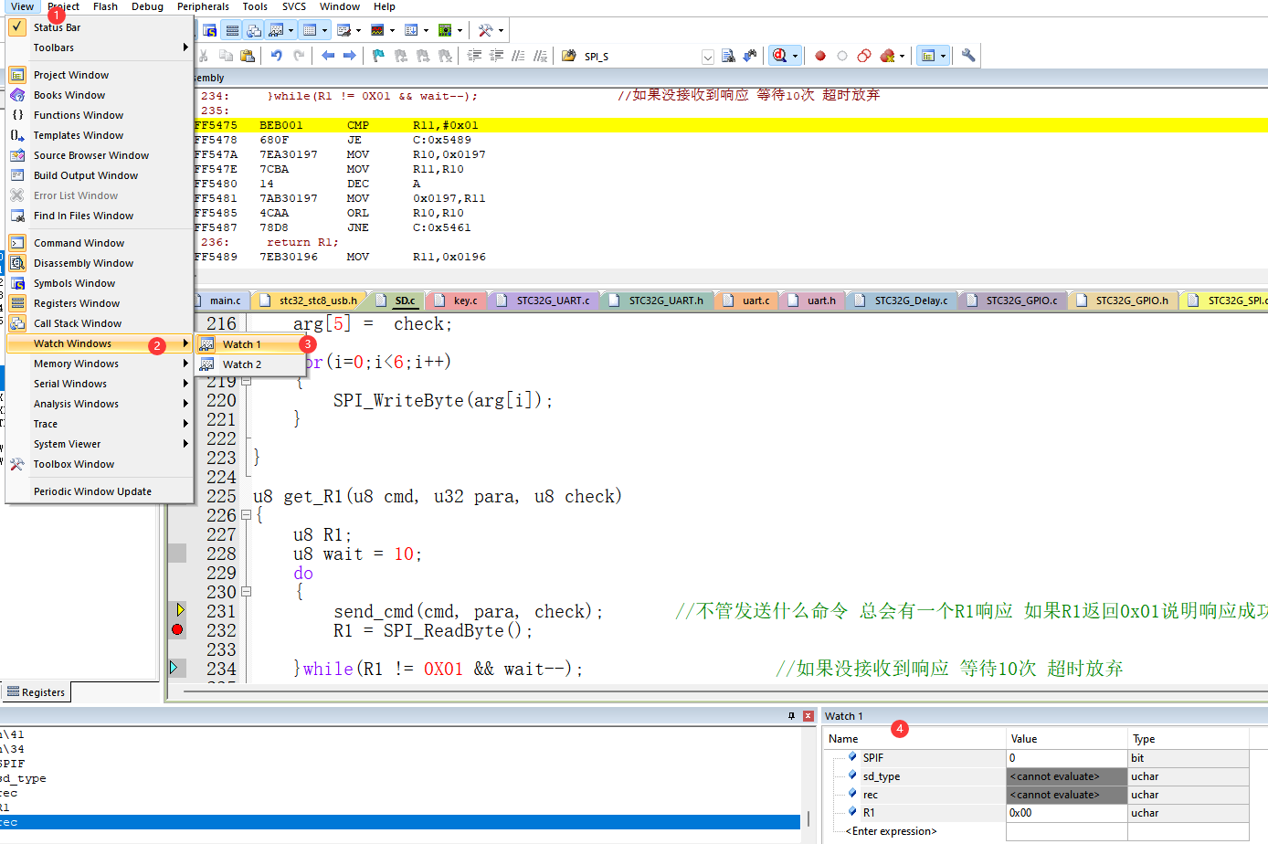Click the Start/Stop Debug Session icon
This screenshot has width=1268, height=844.
click(x=779, y=56)
